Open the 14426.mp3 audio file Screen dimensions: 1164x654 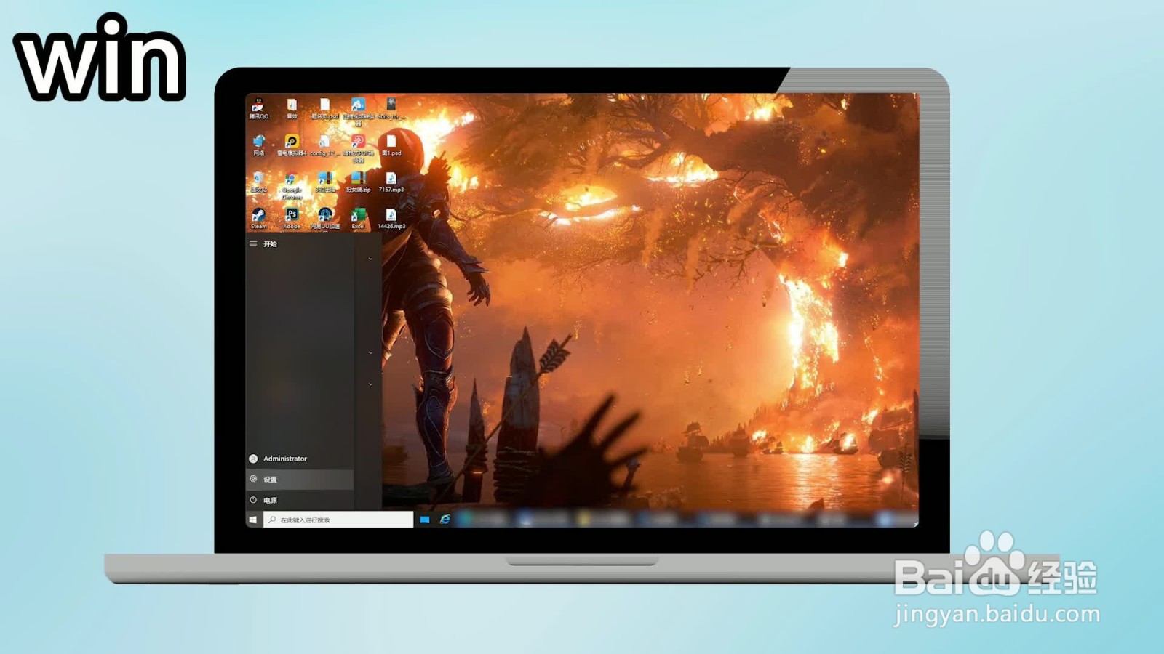[391, 218]
